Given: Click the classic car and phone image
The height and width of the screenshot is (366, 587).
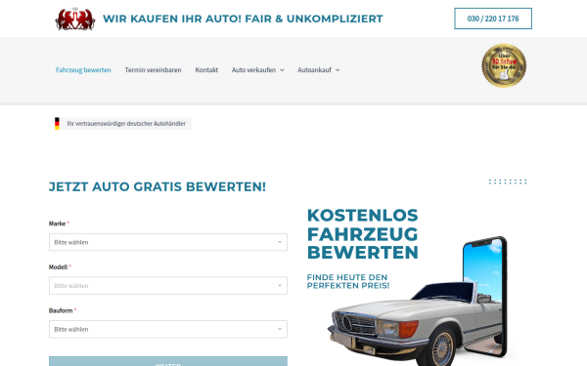Looking at the screenshot, I should tap(418, 302).
